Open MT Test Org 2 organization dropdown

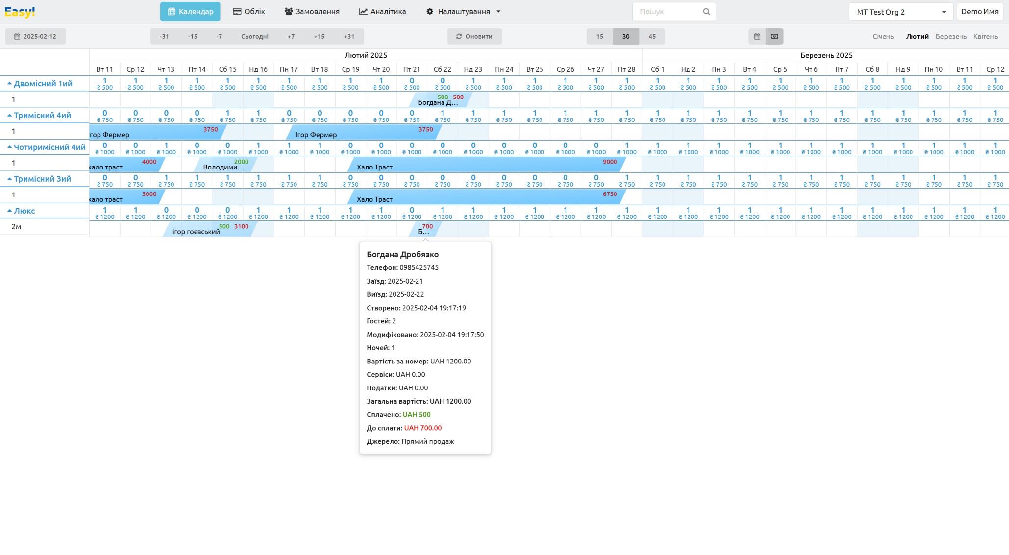(900, 12)
